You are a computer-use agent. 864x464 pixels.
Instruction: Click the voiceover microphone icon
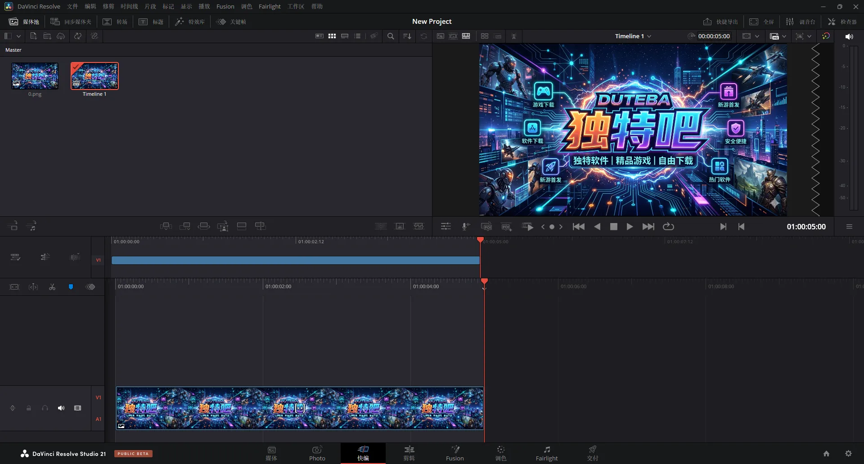pyautogui.click(x=466, y=227)
